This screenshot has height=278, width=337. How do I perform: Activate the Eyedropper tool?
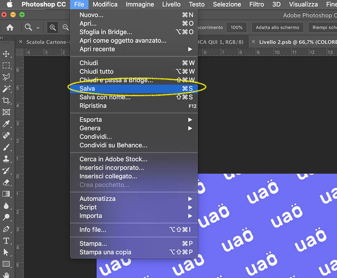(6, 124)
